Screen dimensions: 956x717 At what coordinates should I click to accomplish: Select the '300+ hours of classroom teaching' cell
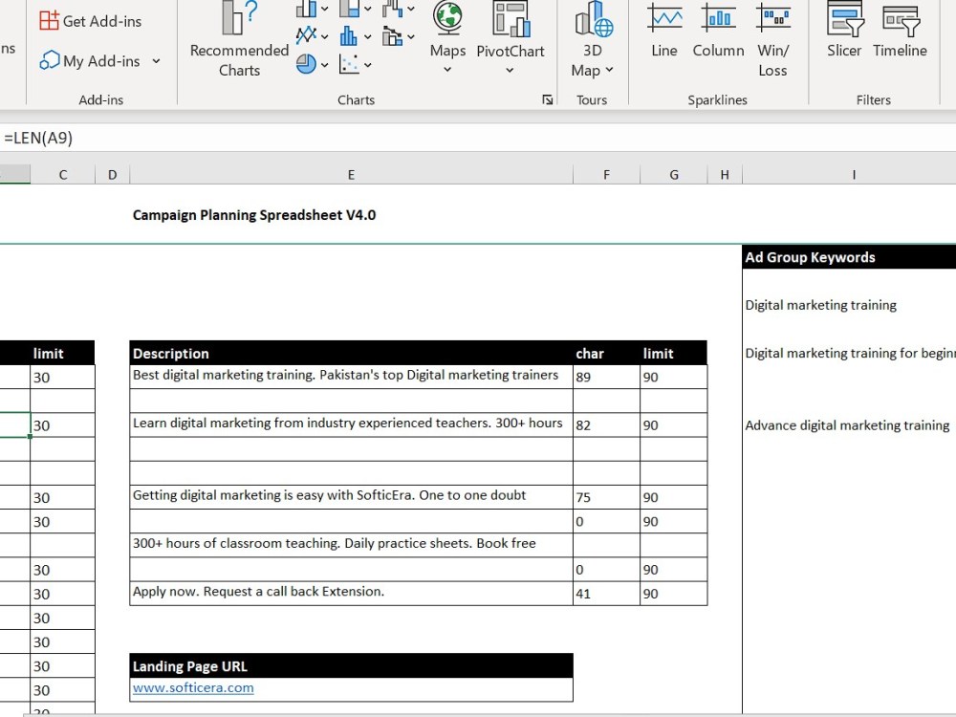coord(351,545)
